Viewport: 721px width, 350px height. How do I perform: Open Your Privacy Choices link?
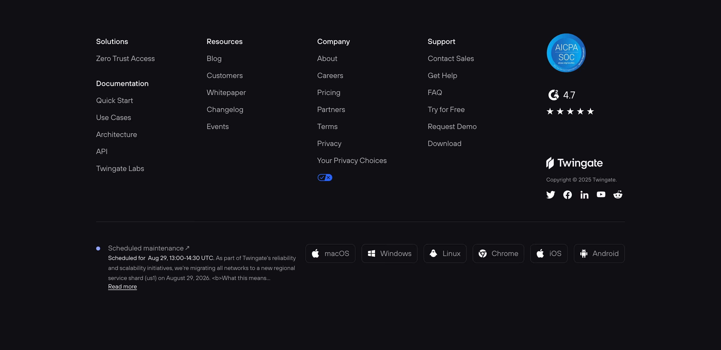pos(352,160)
